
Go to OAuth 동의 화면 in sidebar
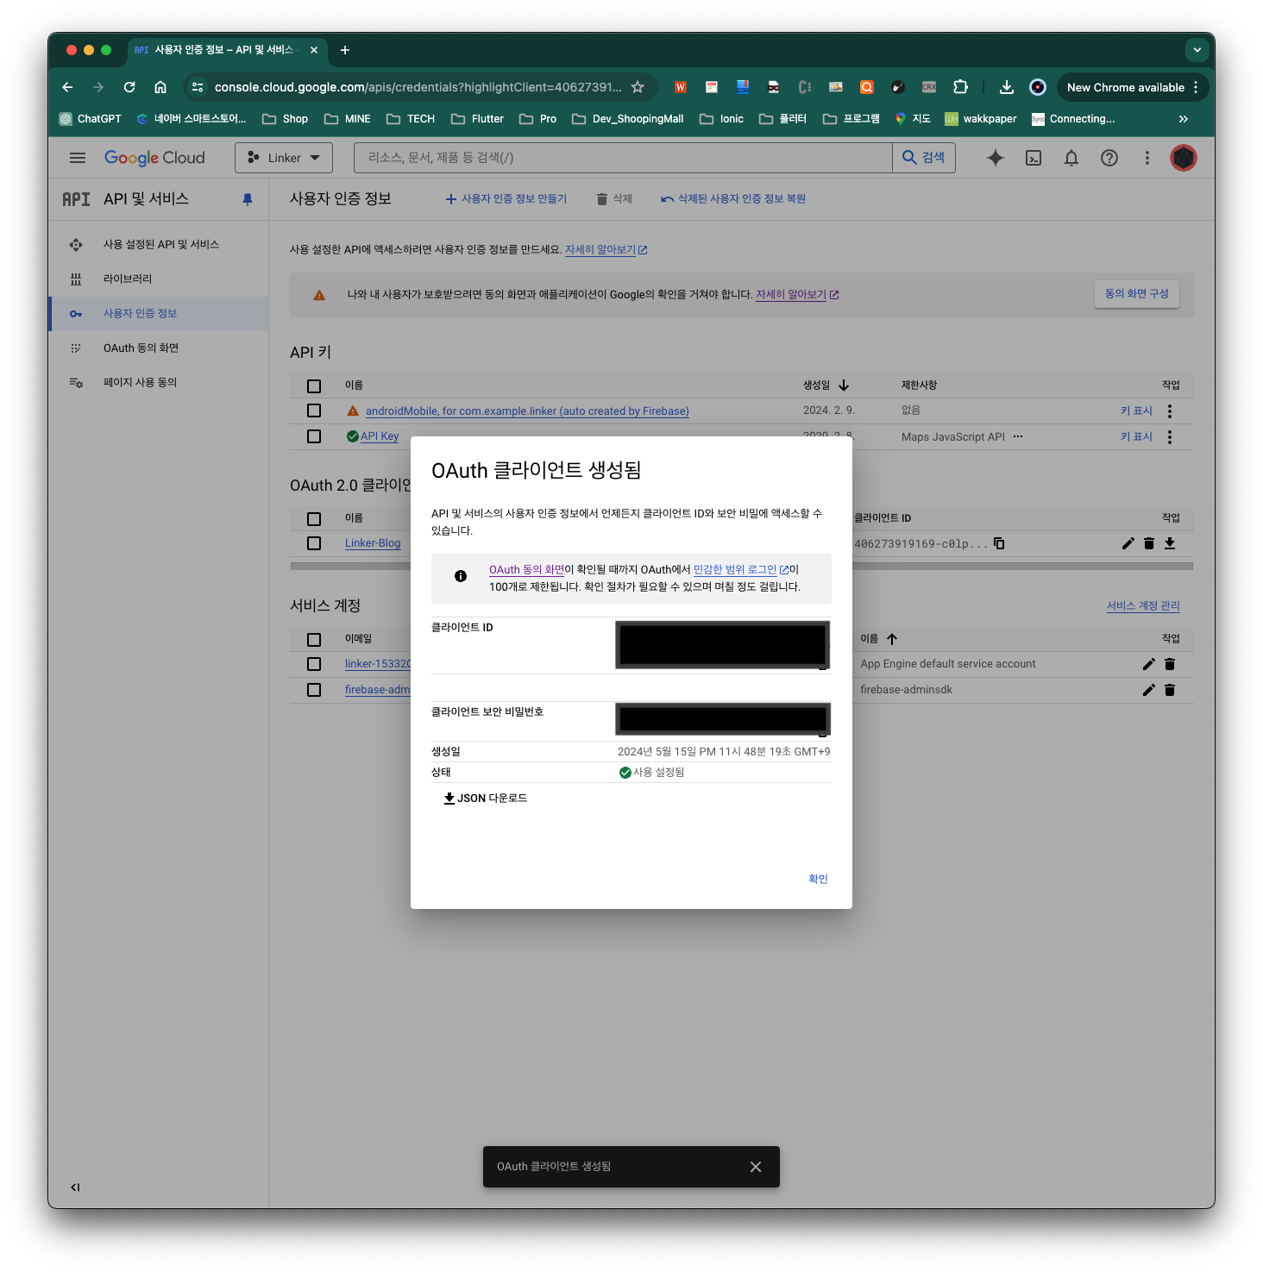(141, 348)
